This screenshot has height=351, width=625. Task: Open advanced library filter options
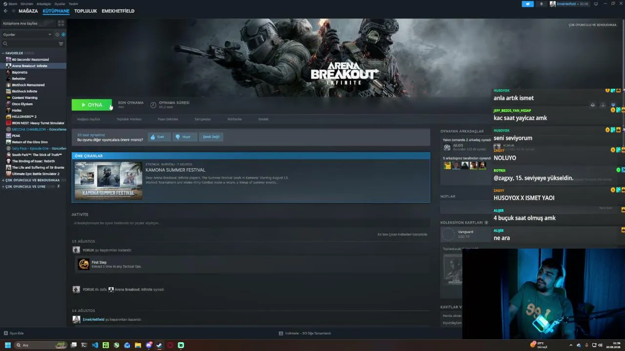coord(61,44)
